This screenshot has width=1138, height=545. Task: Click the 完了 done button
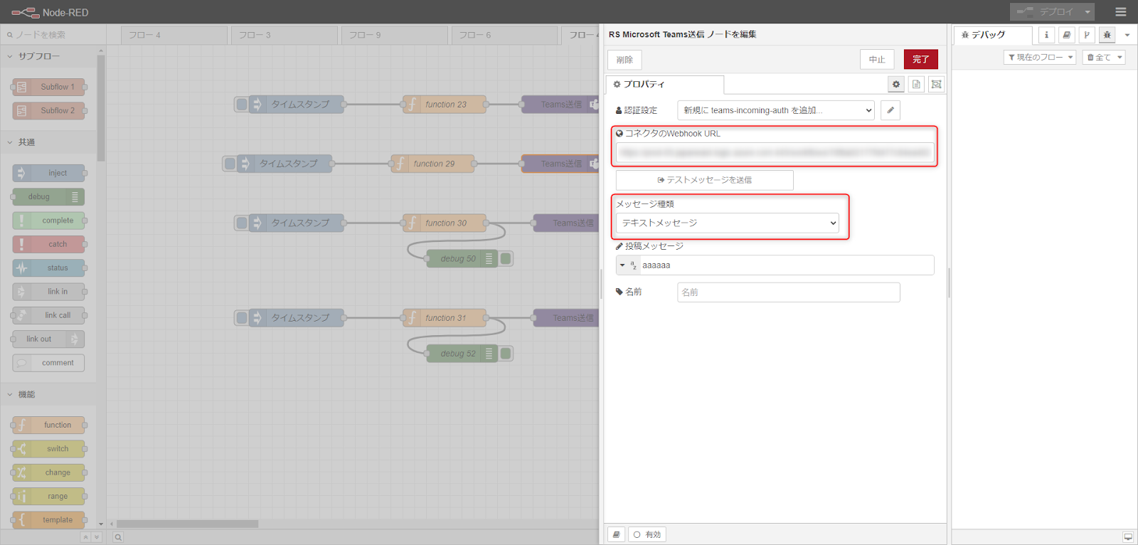(x=920, y=59)
